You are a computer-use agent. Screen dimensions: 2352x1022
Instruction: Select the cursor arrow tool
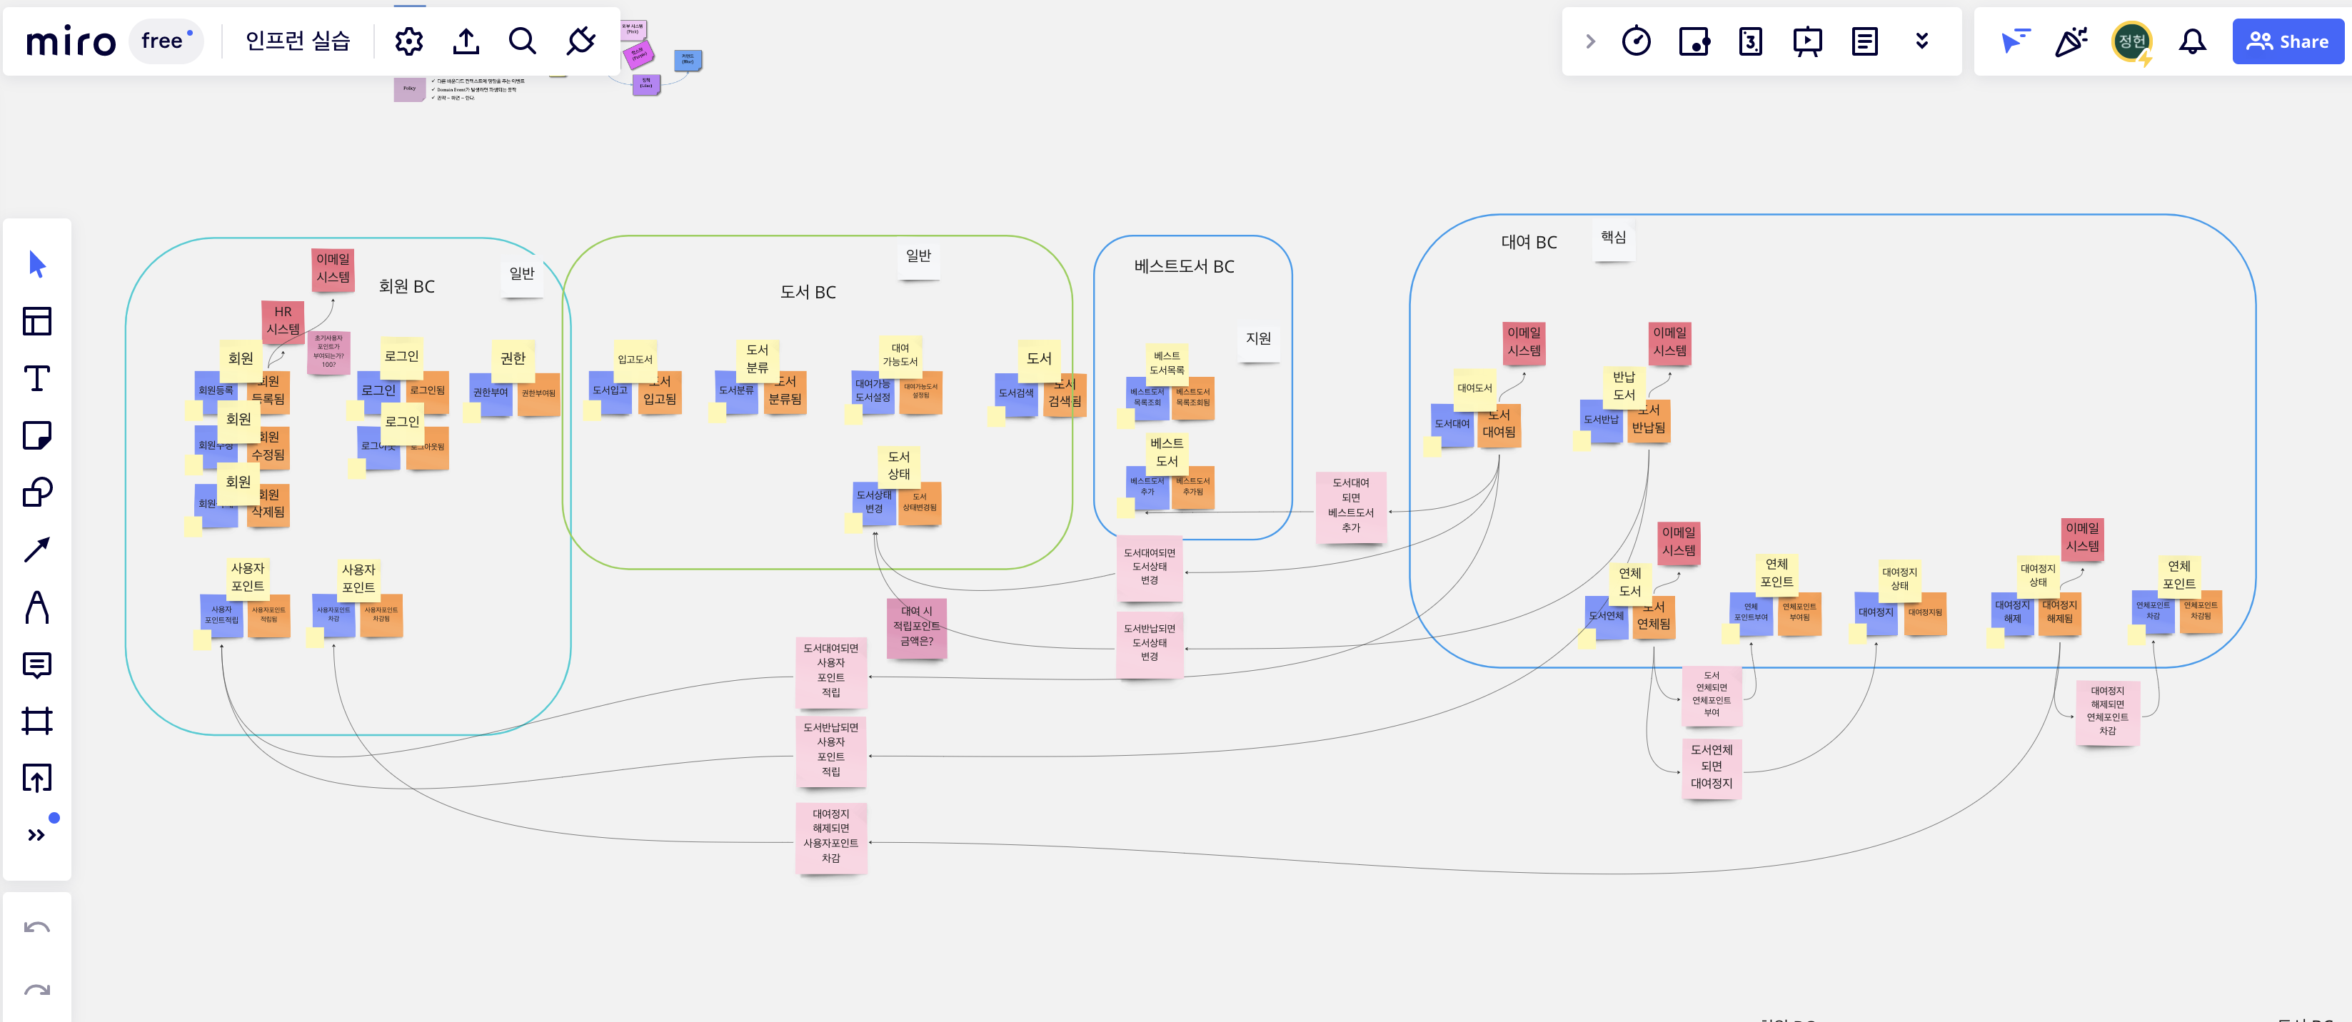(36, 265)
